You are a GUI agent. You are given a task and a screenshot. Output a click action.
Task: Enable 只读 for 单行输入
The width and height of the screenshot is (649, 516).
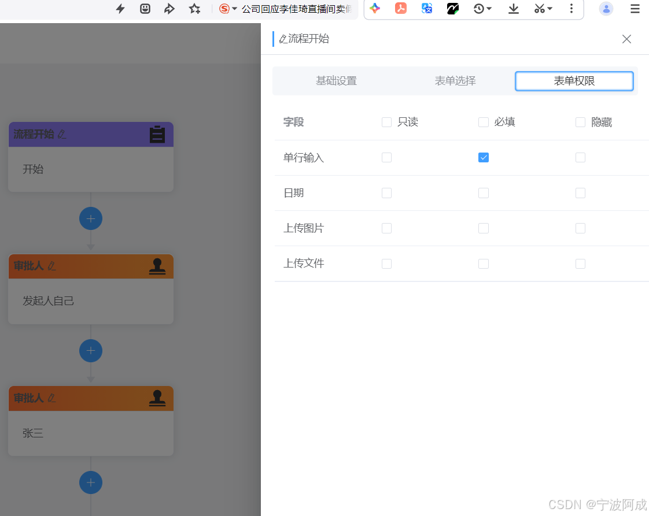tap(386, 158)
